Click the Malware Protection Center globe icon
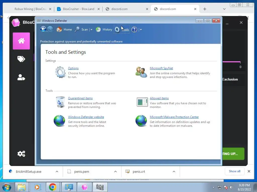The image size is (257, 192). point(141,121)
